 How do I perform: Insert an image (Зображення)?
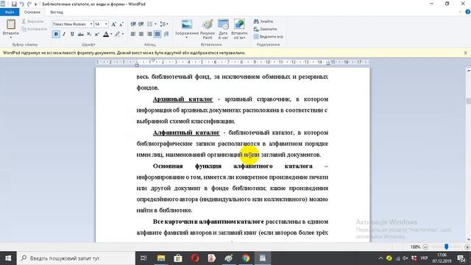pos(187,24)
